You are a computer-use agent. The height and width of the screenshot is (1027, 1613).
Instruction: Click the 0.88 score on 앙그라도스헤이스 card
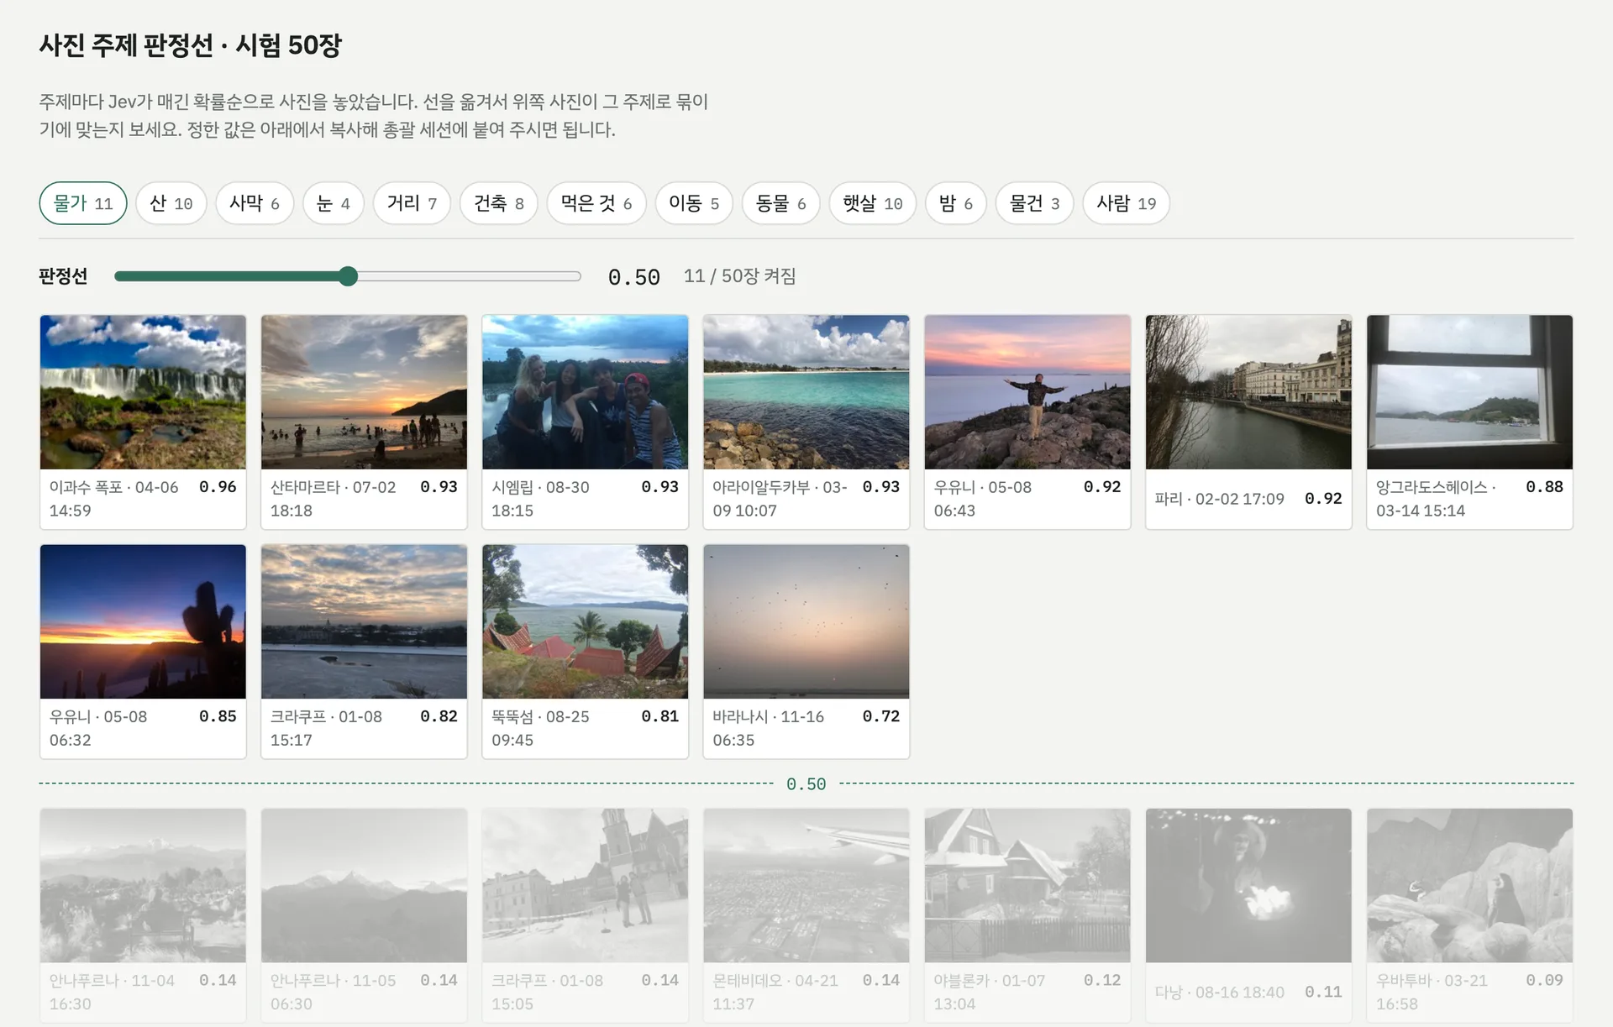point(1544,487)
